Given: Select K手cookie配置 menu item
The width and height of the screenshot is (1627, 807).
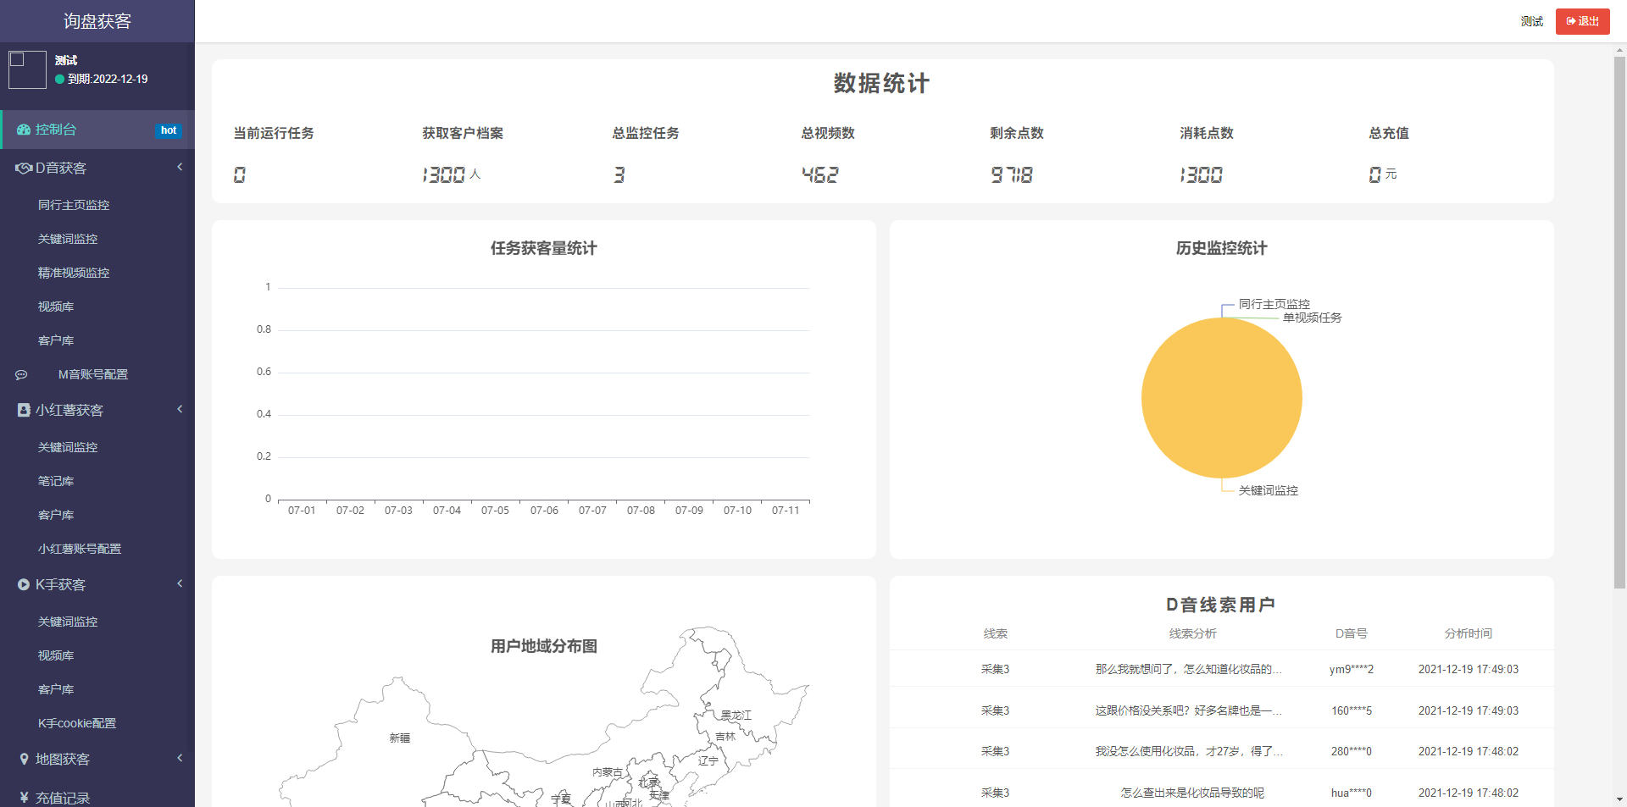Looking at the screenshot, I should coord(77,723).
